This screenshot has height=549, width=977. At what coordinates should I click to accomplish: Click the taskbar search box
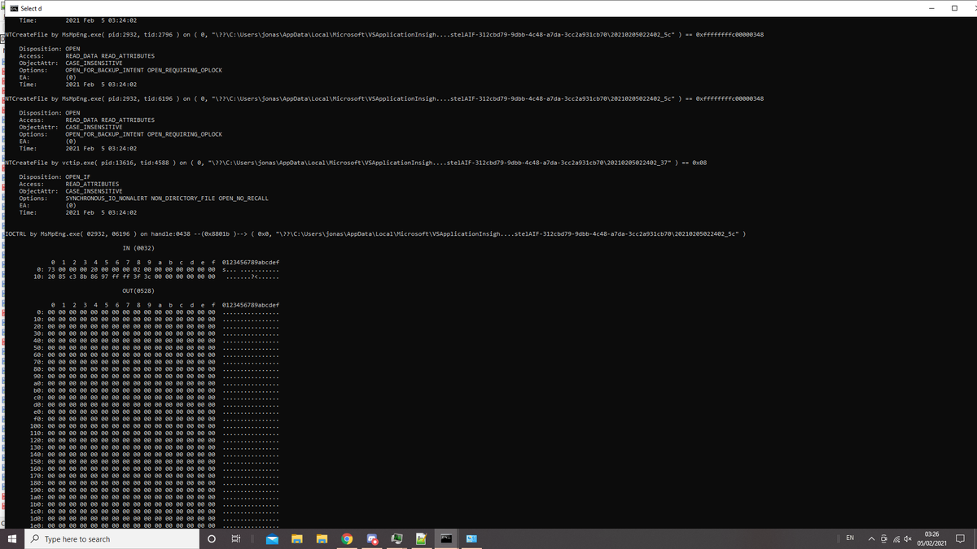(110, 539)
